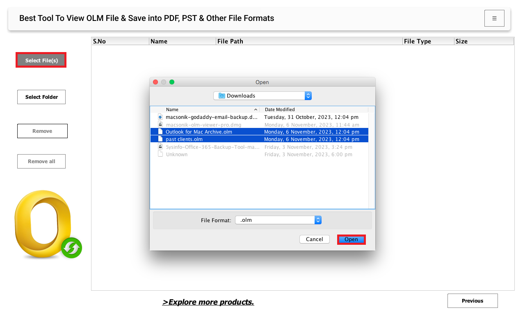The width and height of the screenshot is (525, 328).
Task: Click the Select Folder button
Action: pyautogui.click(x=41, y=97)
